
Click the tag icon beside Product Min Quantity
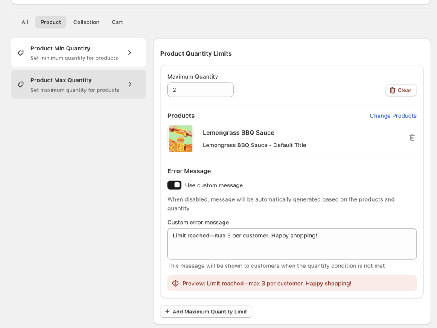pyautogui.click(x=20, y=53)
